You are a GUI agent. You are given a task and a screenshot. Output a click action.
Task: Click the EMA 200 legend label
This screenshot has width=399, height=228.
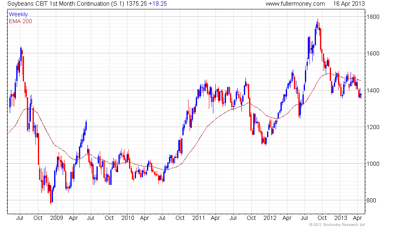20,21
